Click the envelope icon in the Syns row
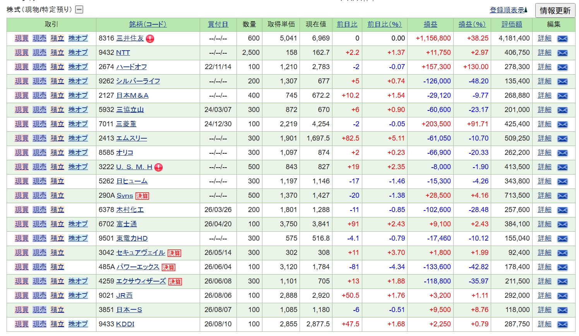Screen dimensions: 579x336 coord(562,196)
